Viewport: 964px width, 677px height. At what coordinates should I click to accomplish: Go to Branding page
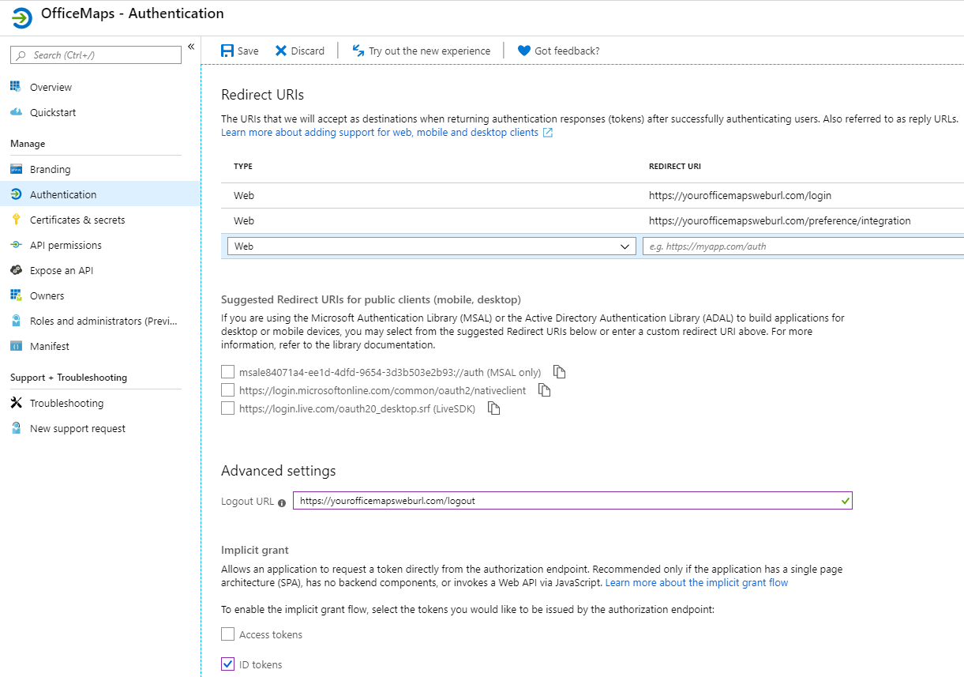click(x=50, y=169)
